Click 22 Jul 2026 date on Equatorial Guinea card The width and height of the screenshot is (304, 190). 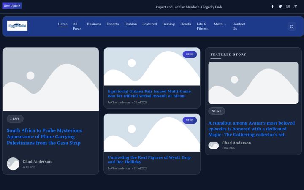click(141, 102)
